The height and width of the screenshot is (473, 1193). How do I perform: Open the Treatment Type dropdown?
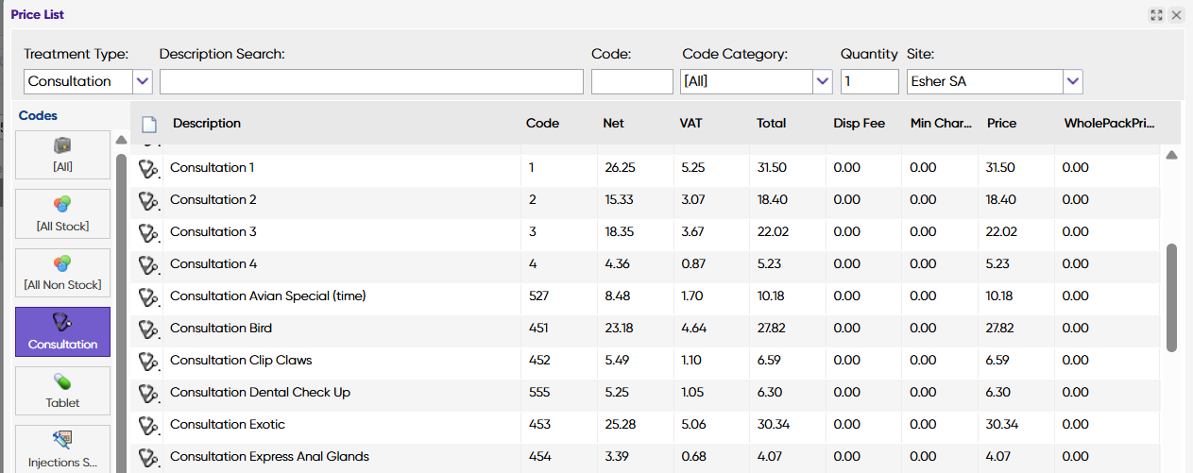coord(143,81)
